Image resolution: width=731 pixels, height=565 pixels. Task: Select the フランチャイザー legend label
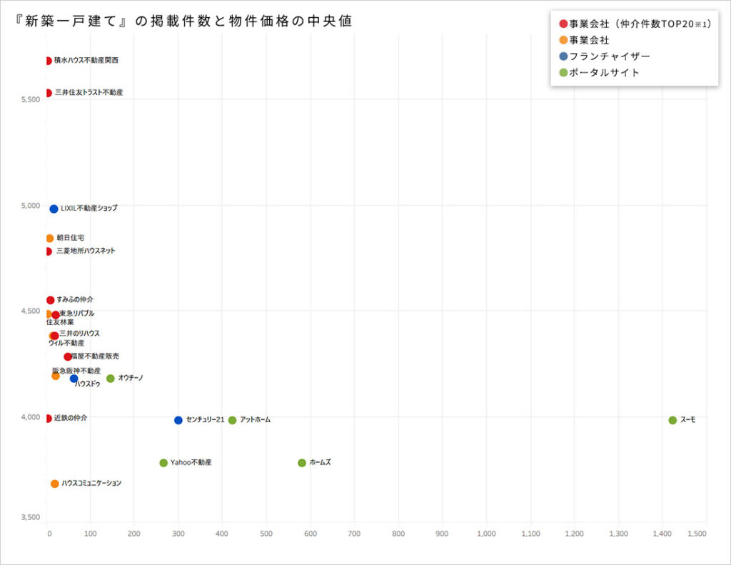click(x=610, y=56)
